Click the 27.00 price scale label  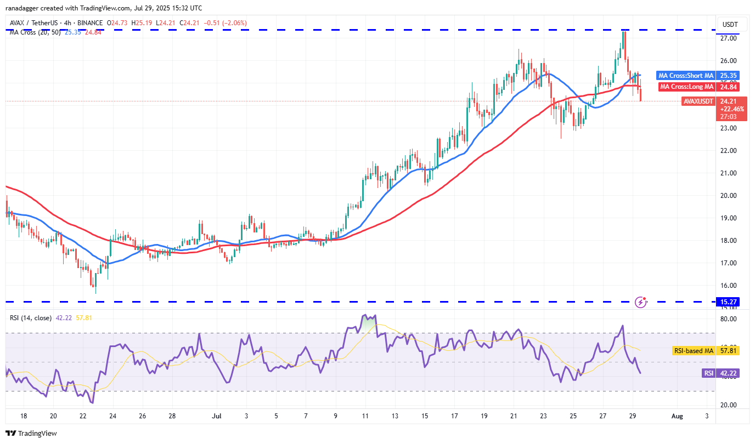(728, 38)
